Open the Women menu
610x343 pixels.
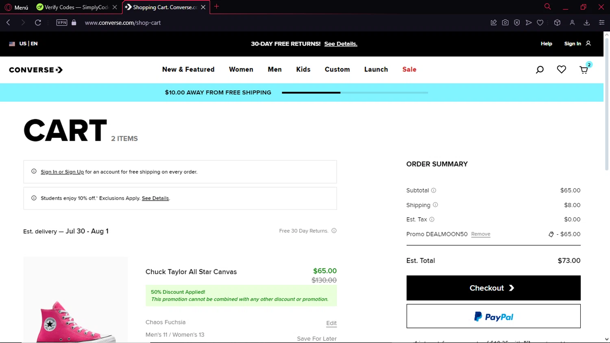[241, 70]
